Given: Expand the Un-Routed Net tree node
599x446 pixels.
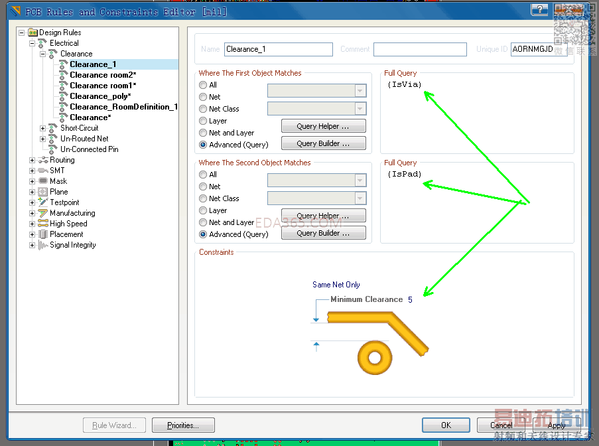Looking at the screenshot, I should (x=42, y=139).
